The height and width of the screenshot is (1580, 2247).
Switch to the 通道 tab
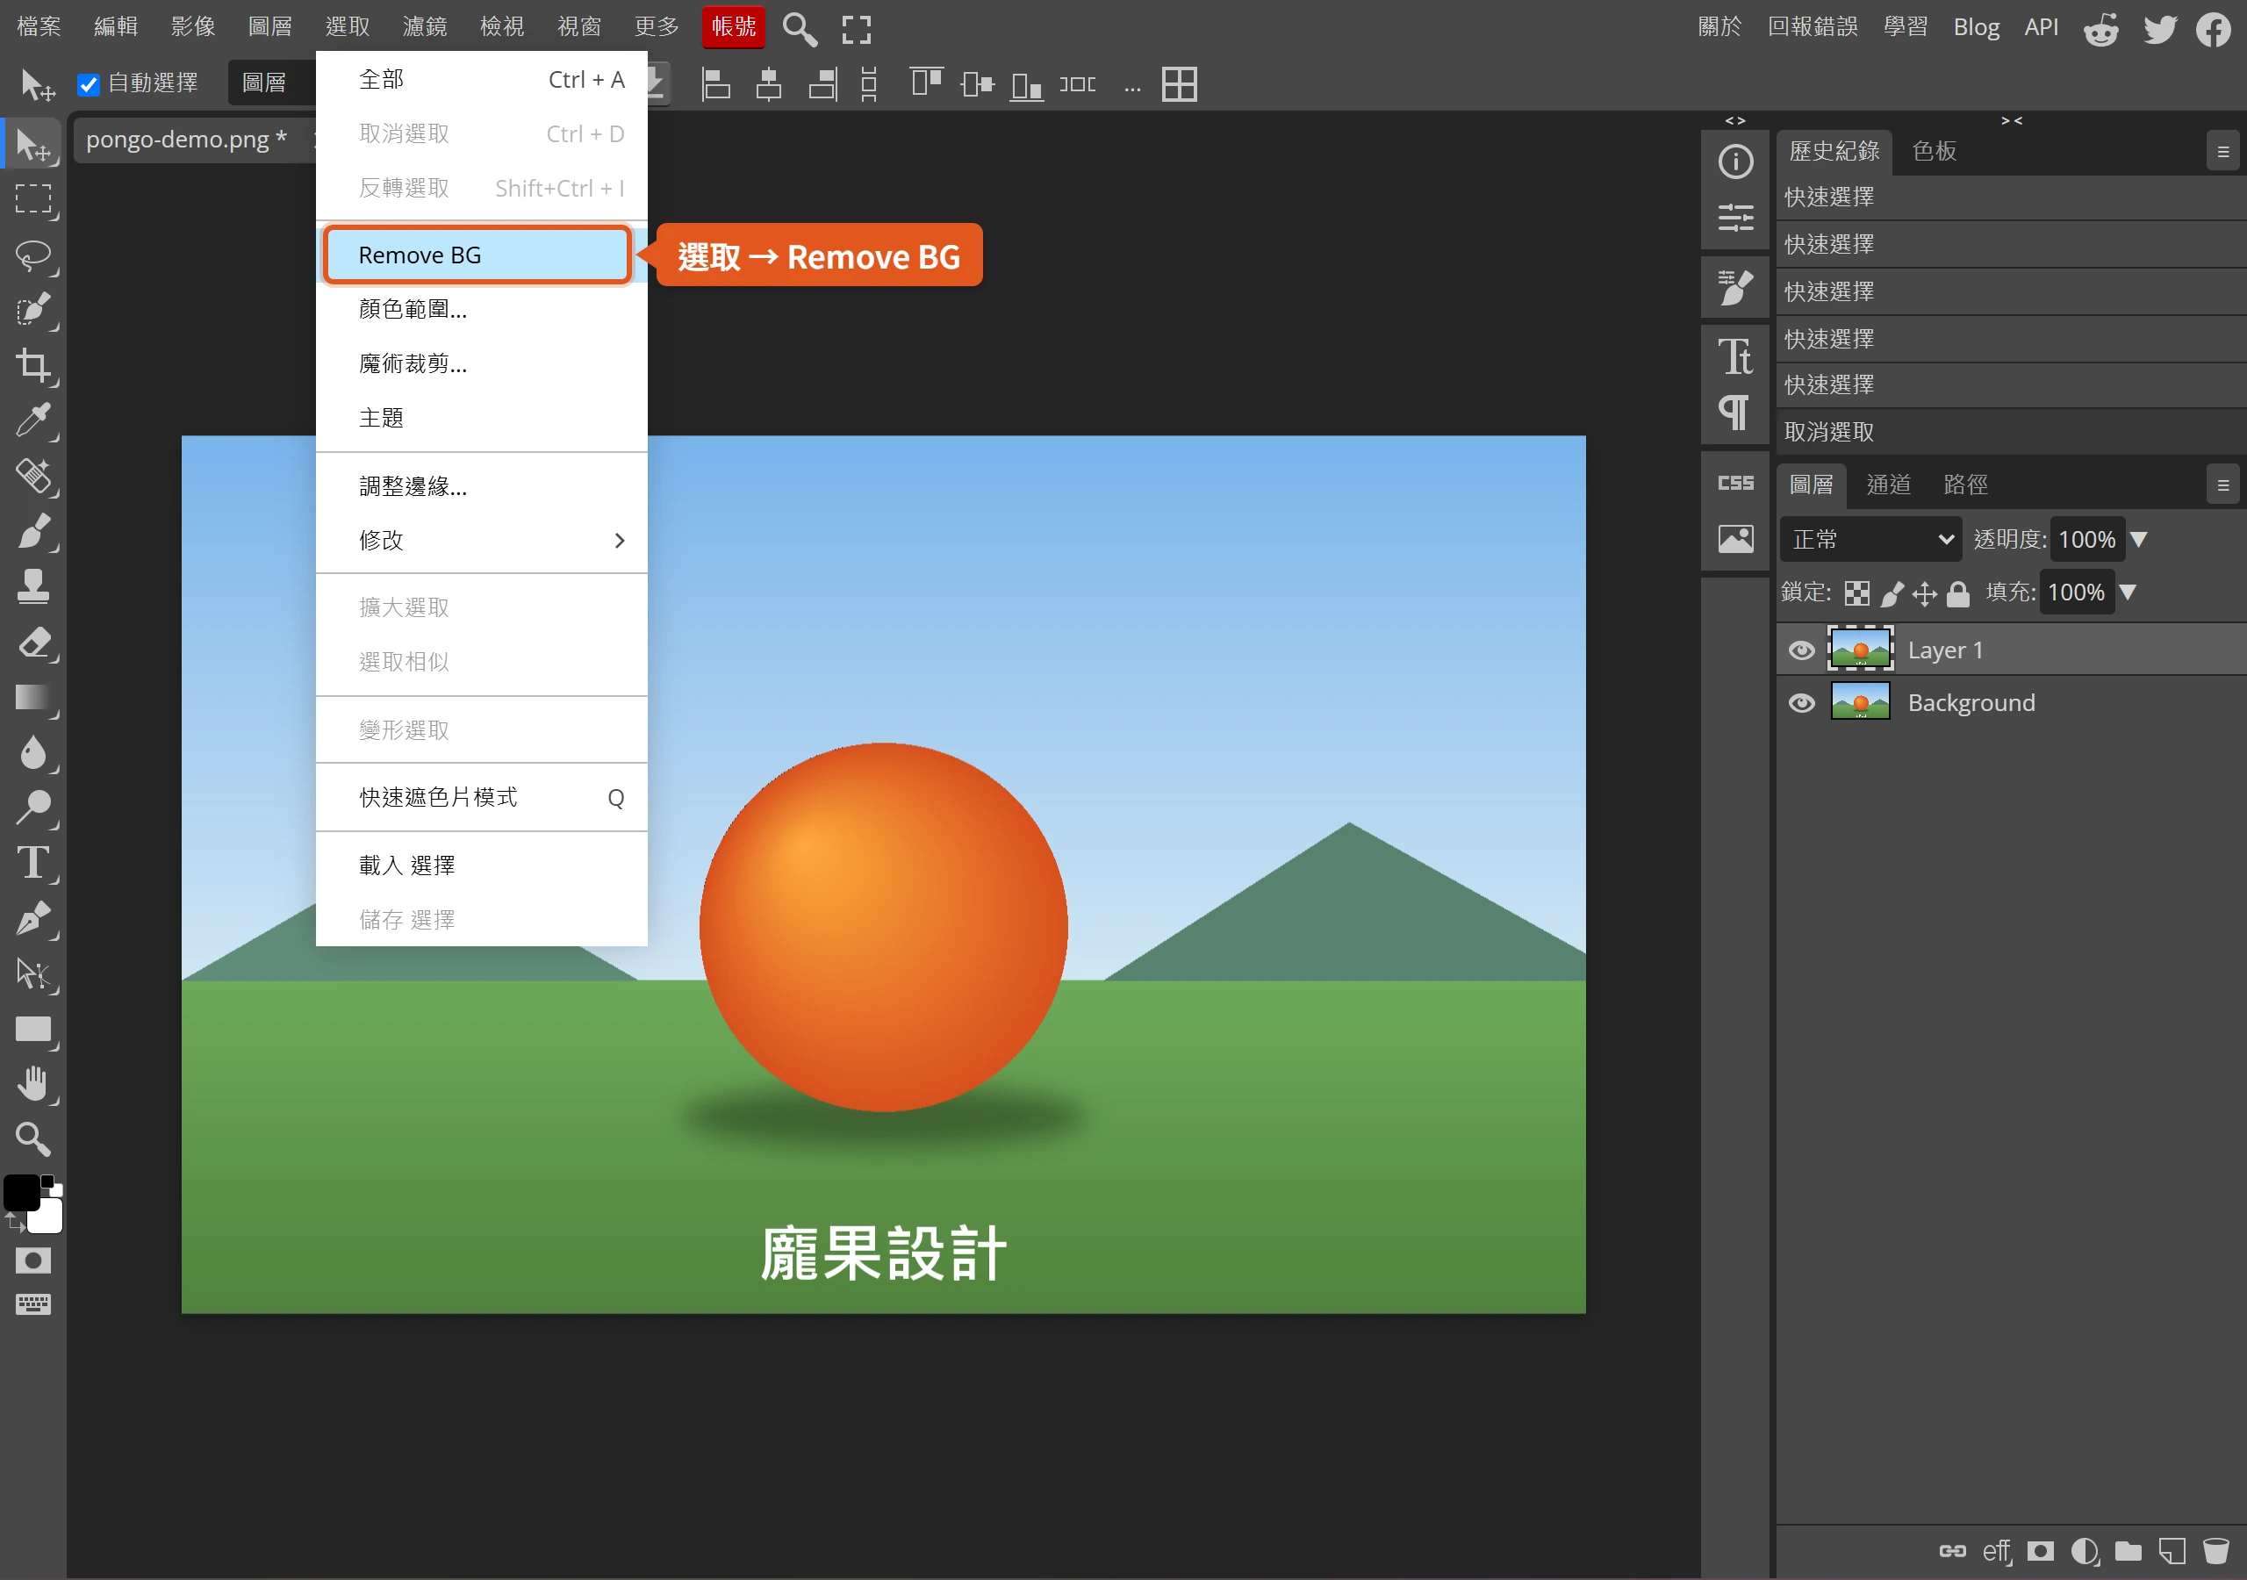(x=1888, y=485)
